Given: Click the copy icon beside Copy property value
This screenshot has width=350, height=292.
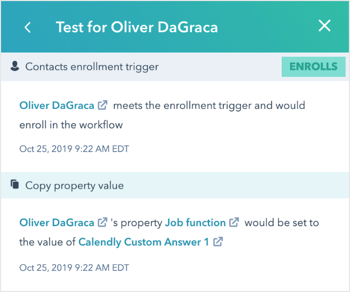Looking at the screenshot, I should coord(15,185).
